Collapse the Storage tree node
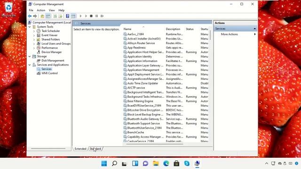Screen dimensions: 301x169 click(30, 56)
